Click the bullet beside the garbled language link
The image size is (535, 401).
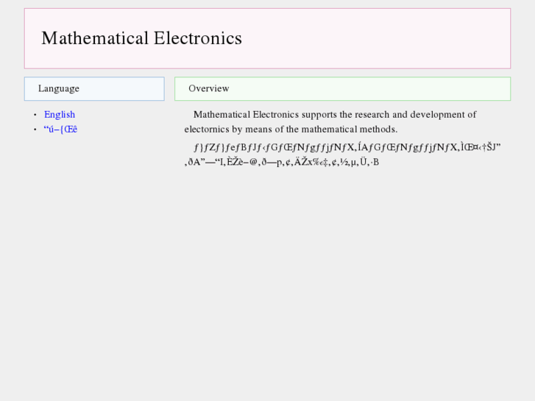point(35,130)
